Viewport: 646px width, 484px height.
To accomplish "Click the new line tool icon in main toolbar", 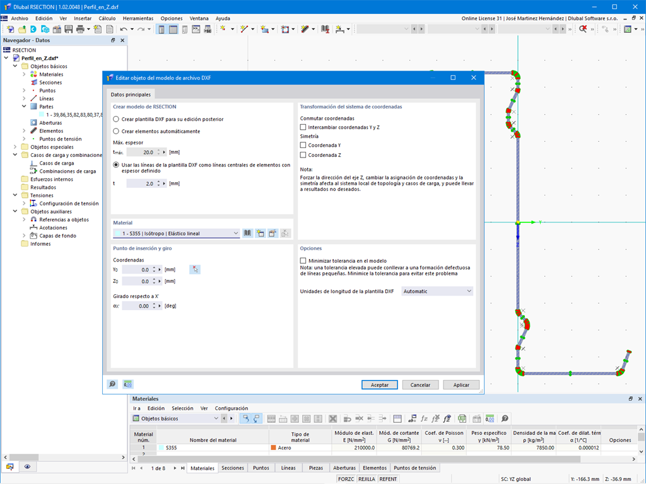I will click(244, 29).
